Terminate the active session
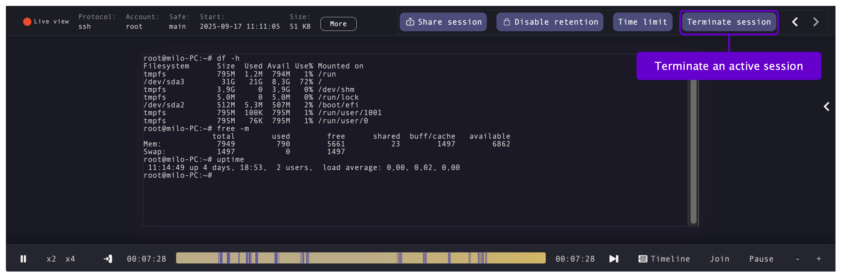 coord(729,22)
